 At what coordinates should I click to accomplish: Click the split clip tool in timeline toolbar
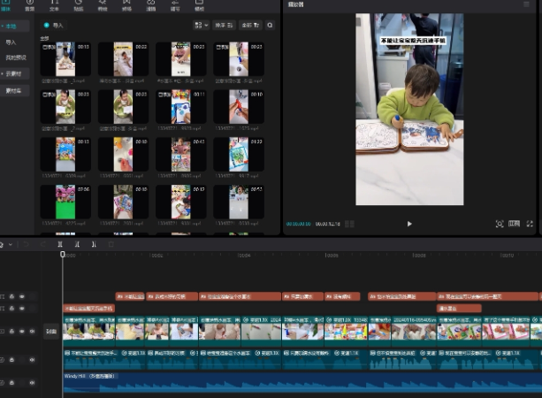(x=60, y=244)
